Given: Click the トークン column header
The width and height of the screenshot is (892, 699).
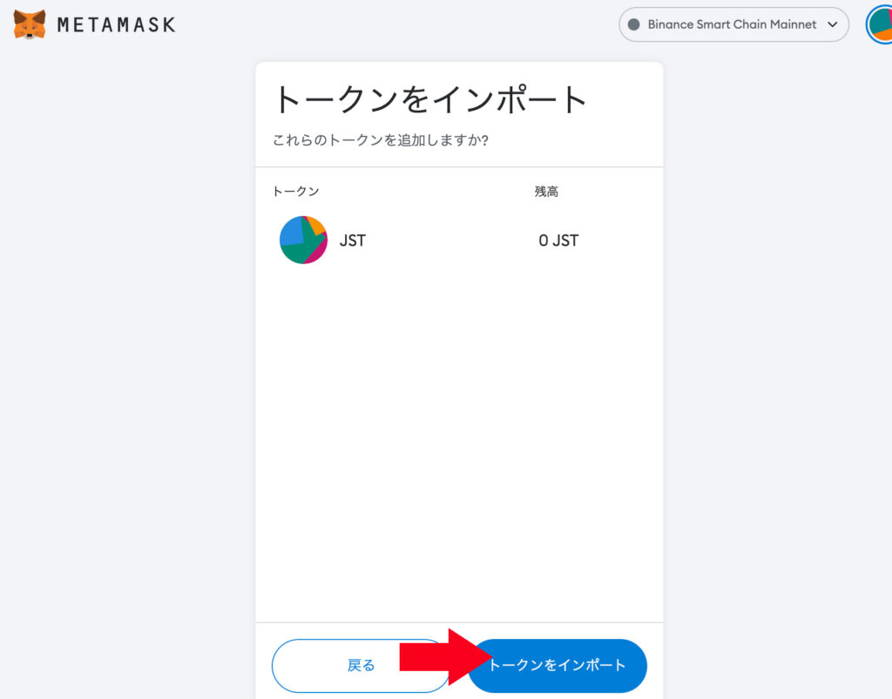Looking at the screenshot, I should 296,191.
